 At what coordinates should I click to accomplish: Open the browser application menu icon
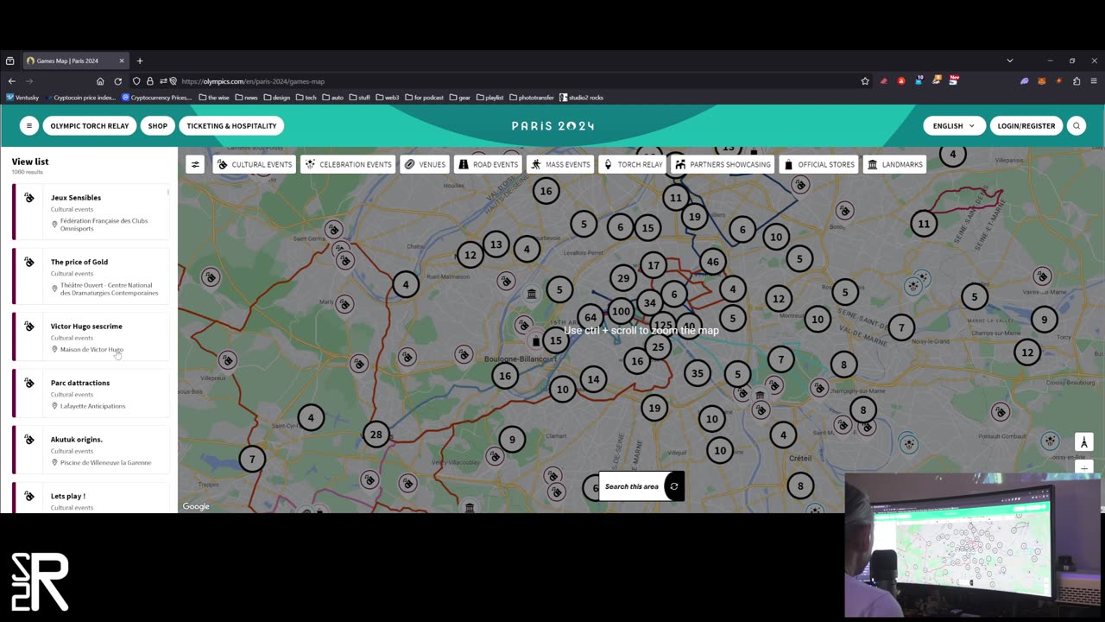click(1094, 81)
